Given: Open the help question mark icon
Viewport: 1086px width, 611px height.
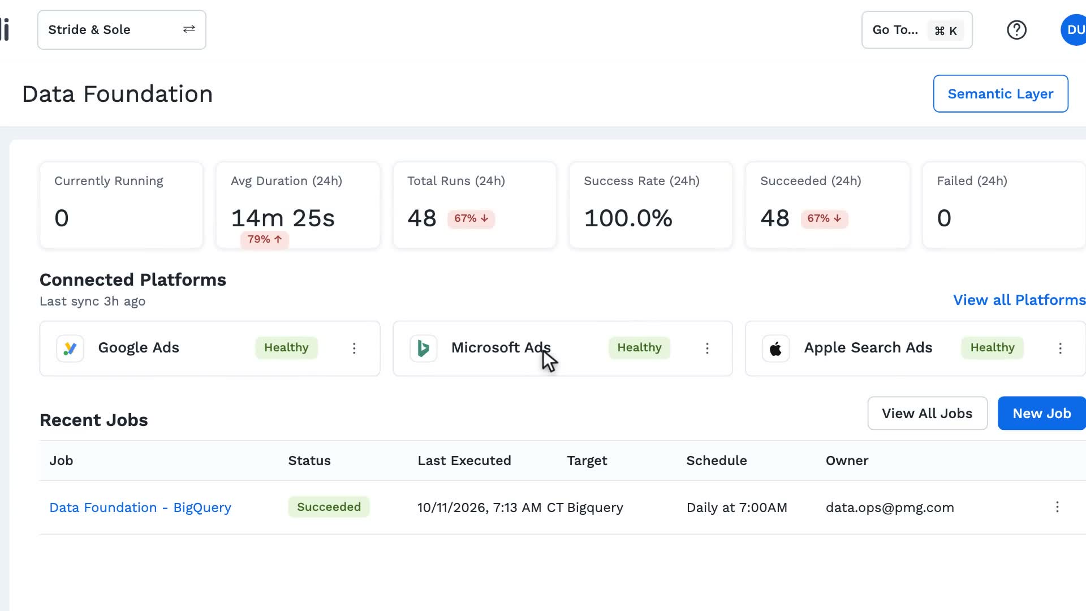Looking at the screenshot, I should pyautogui.click(x=1016, y=30).
